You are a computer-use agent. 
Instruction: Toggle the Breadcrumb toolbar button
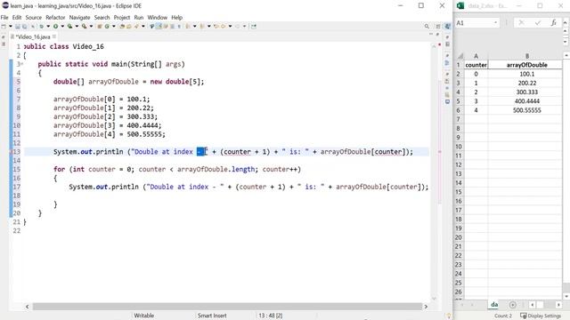click(x=151, y=27)
